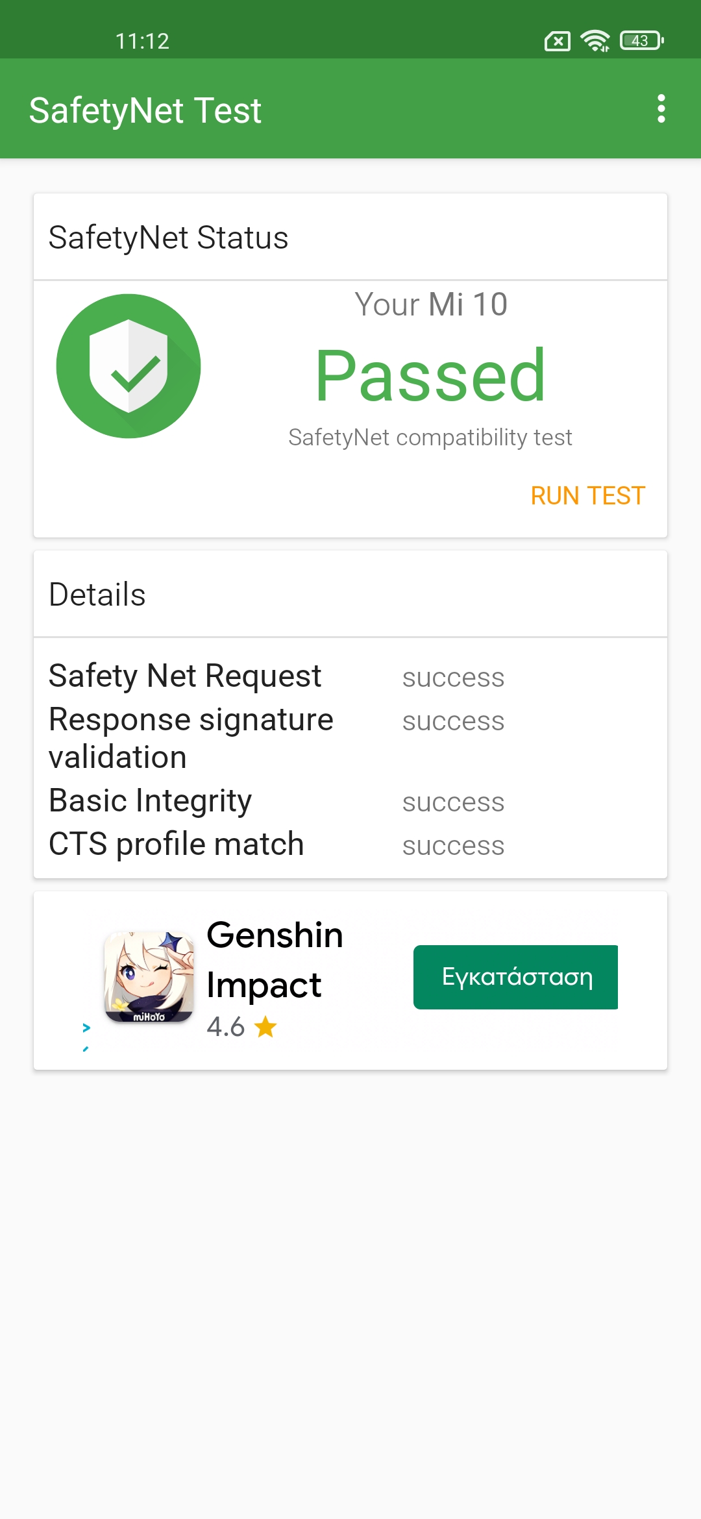Open the three-dot overflow menu
The image size is (701, 1519).
[x=661, y=108]
